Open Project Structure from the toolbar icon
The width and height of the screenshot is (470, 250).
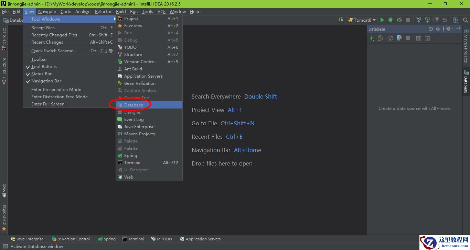[x=455, y=20]
